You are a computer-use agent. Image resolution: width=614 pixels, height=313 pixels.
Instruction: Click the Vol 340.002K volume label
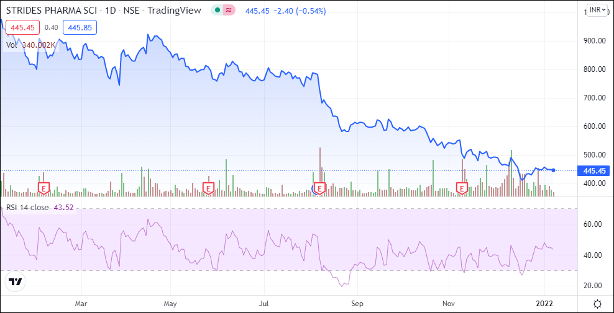(30, 45)
